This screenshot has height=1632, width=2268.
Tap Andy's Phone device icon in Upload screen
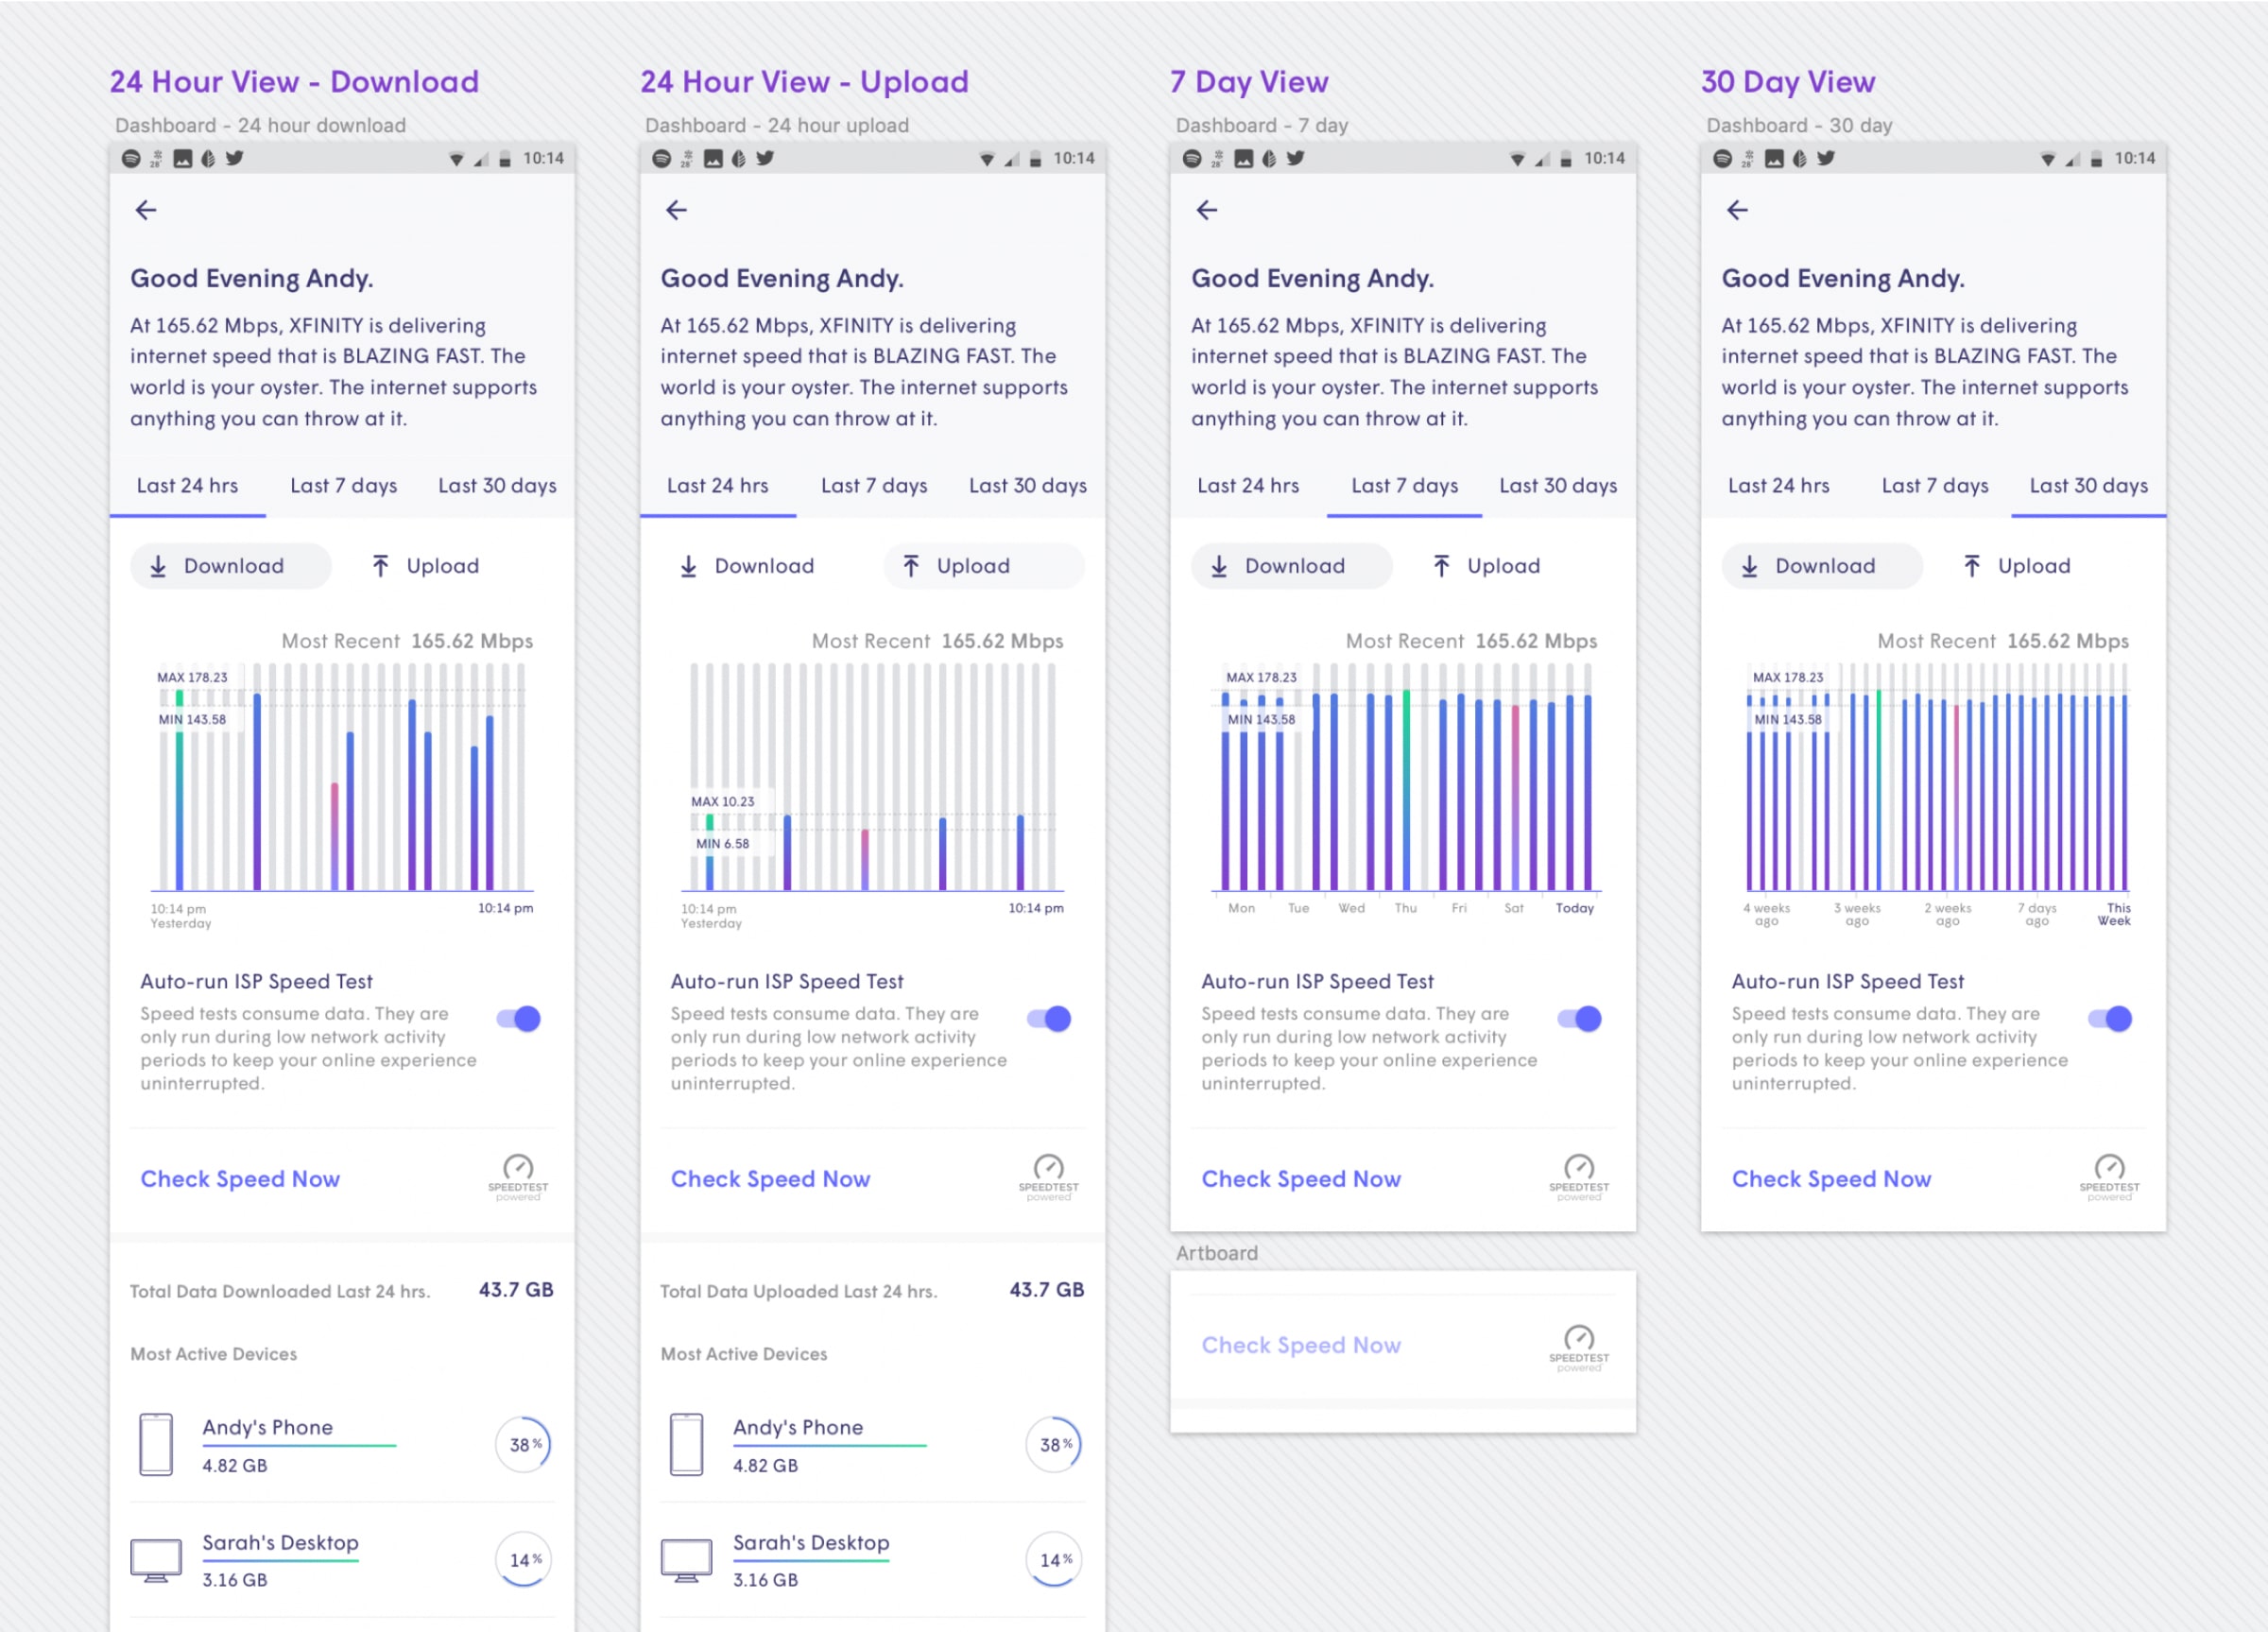(x=686, y=1444)
